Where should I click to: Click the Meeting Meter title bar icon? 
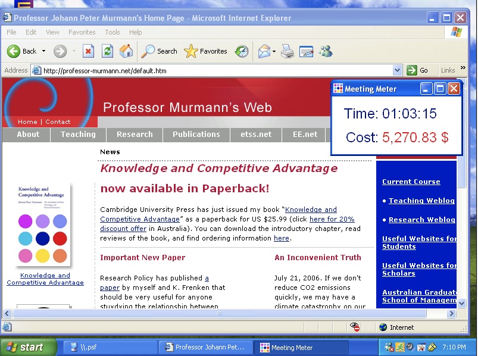click(338, 88)
